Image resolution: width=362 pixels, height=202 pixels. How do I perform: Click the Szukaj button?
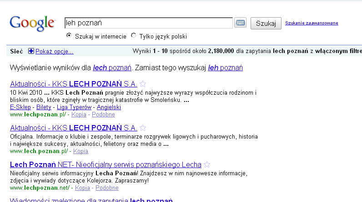coord(266,23)
